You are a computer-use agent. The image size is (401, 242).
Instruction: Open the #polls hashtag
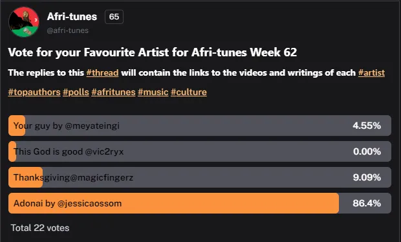point(76,92)
